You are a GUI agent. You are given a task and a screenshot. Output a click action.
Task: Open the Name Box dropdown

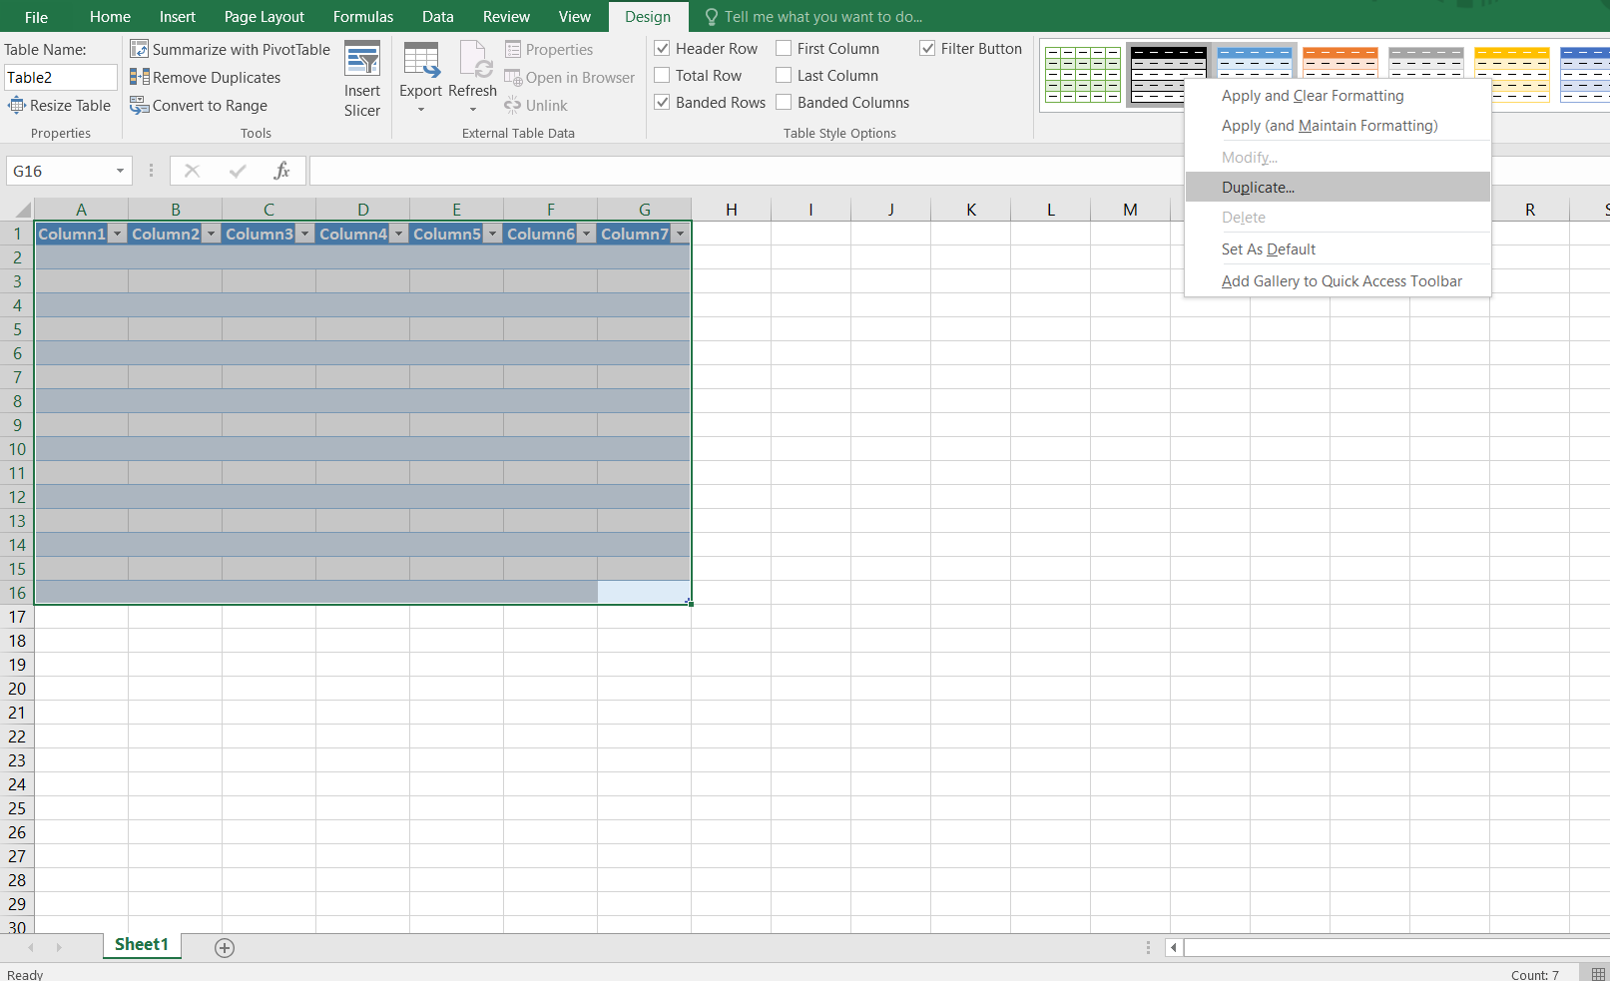pyautogui.click(x=121, y=171)
